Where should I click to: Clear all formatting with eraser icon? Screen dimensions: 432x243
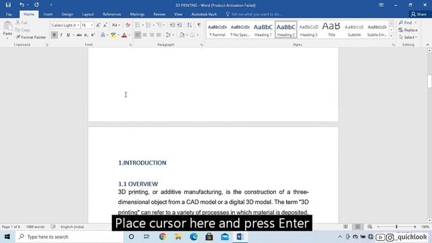pos(128,25)
